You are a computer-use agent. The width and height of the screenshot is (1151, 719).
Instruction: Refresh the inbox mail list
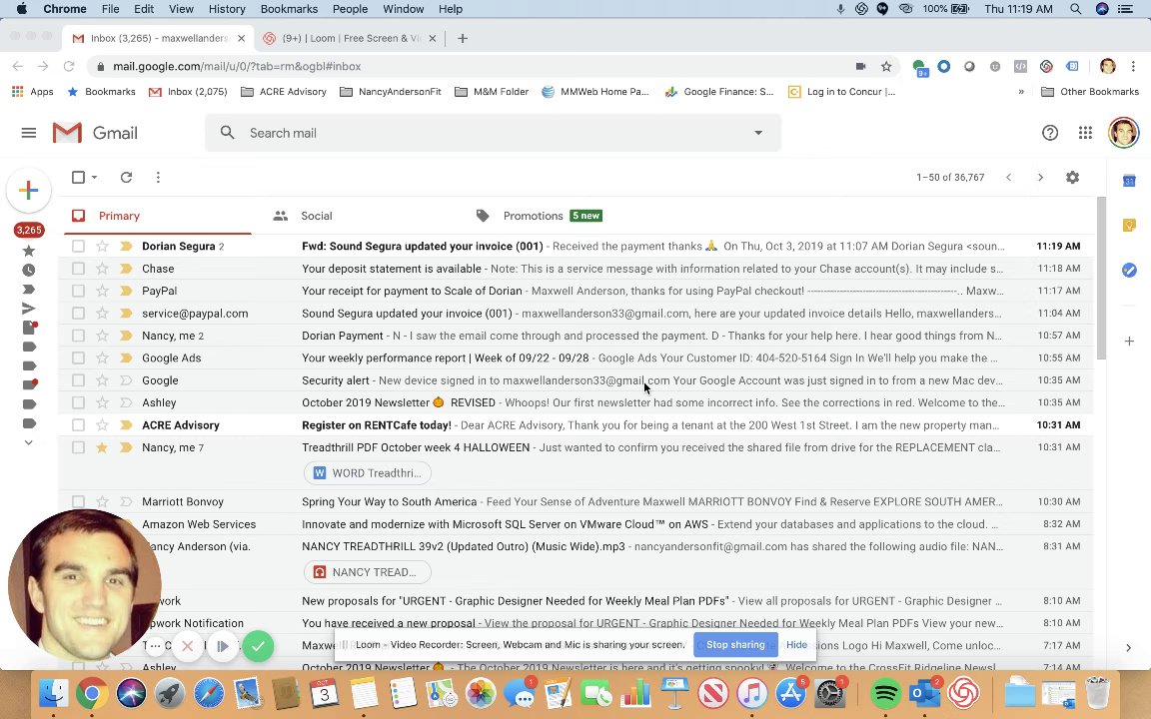126,177
